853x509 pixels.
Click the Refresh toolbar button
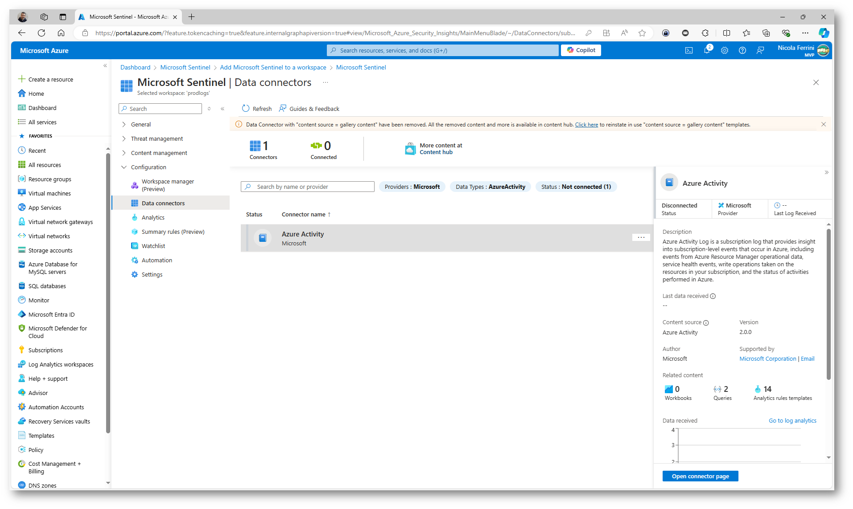pyautogui.click(x=257, y=109)
